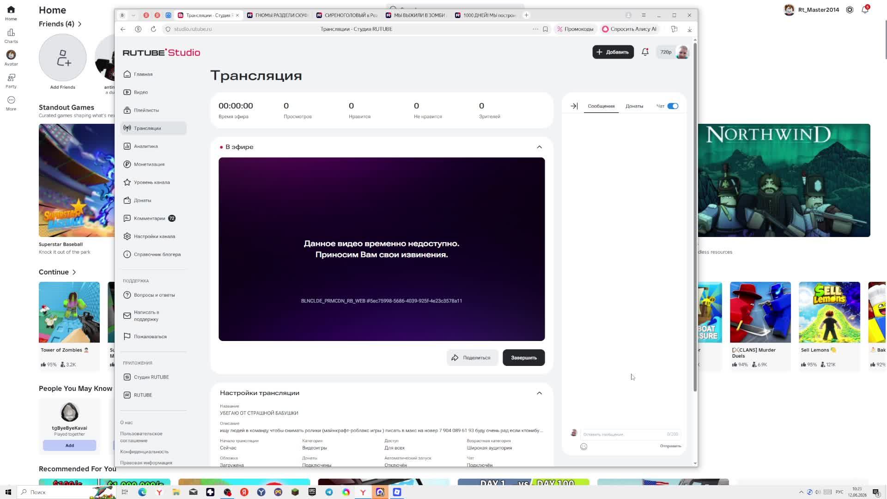Image resolution: width=887 pixels, height=499 pixels.
Task: Select Трансляции in the sidebar
Action: [153, 128]
